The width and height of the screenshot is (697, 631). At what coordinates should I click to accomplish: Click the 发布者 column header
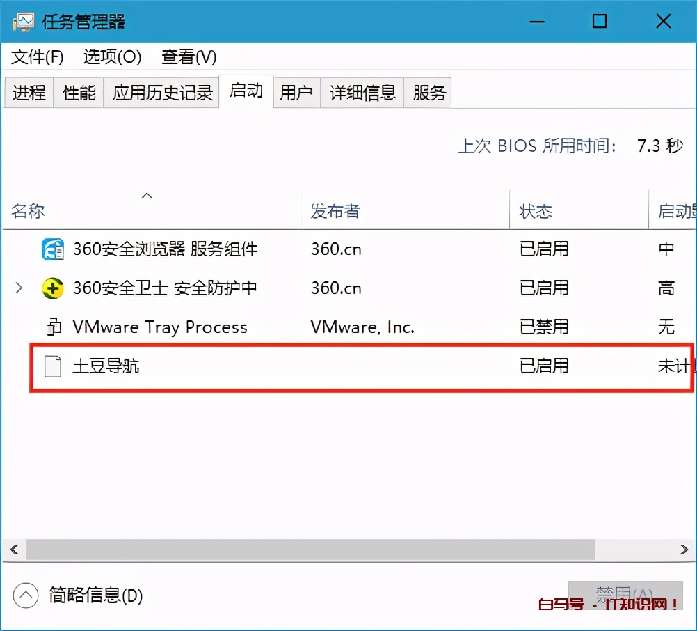tap(335, 211)
